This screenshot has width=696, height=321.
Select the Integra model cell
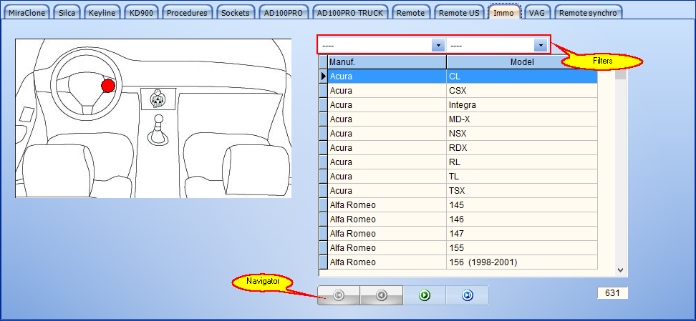(522, 105)
